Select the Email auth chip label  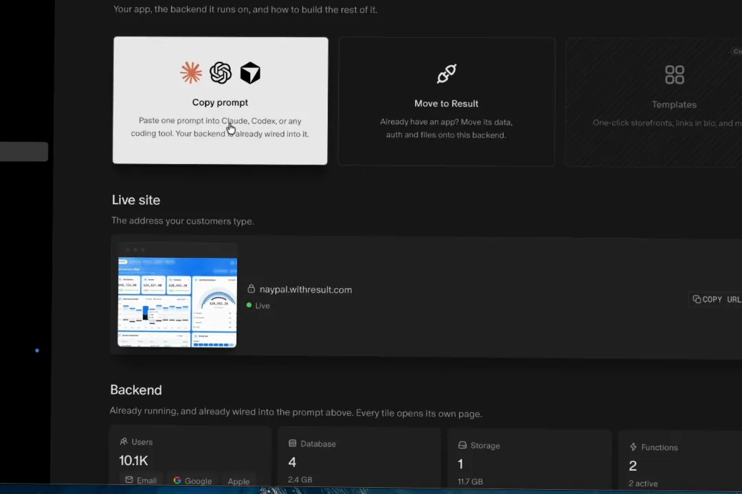(147, 481)
